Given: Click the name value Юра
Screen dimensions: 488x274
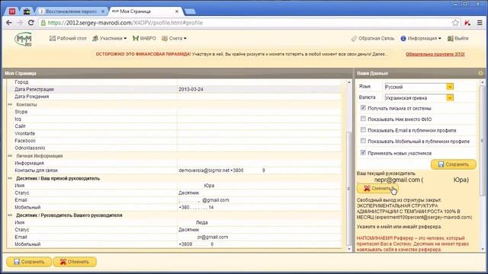Looking at the screenshot, I should click(x=209, y=186).
